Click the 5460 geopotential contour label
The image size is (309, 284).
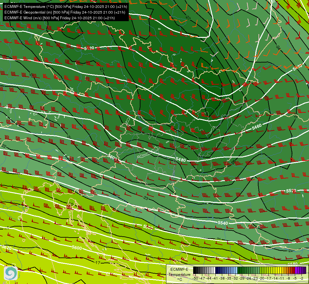[257, 127]
